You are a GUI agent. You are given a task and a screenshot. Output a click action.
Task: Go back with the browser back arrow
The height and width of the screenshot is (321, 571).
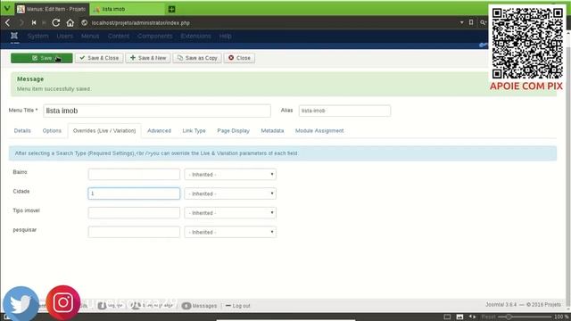tap(8, 22)
